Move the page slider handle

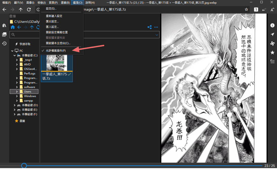pos(24,166)
